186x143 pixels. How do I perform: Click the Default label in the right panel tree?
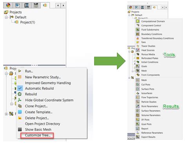(x=139, y=15)
